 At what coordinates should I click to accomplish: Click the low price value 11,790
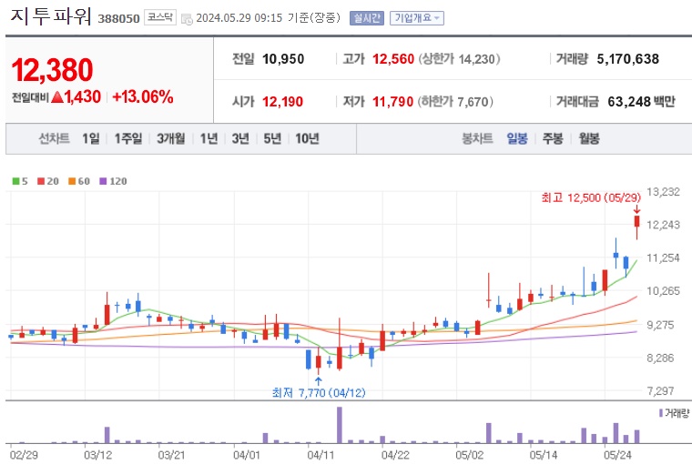[392, 102]
